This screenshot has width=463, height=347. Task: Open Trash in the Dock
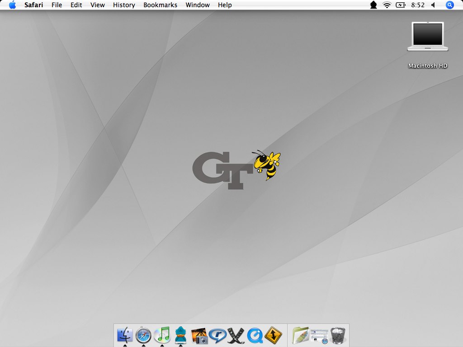pyautogui.click(x=338, y=336)
